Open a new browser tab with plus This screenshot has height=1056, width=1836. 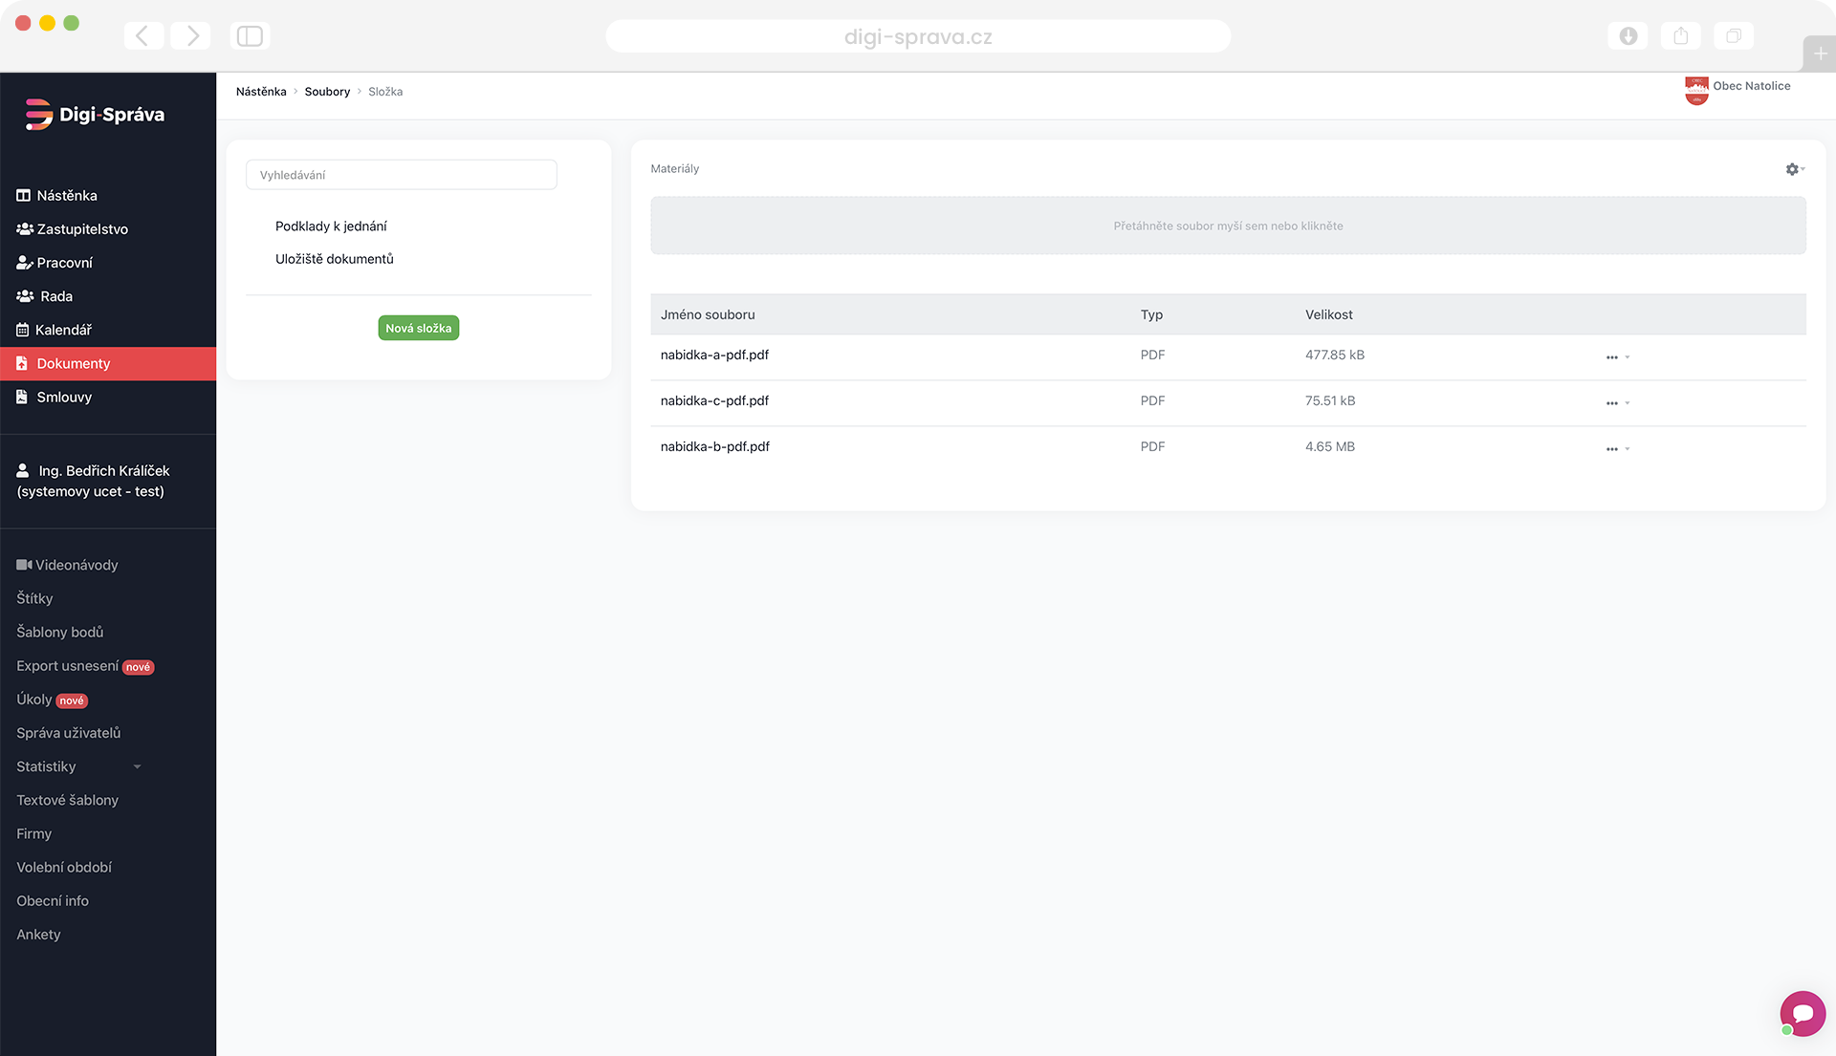pyautogui.click(x=1820, y=54)
